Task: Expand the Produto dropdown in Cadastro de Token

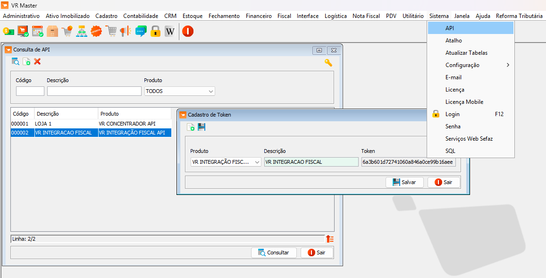Action: pos(257,162)
